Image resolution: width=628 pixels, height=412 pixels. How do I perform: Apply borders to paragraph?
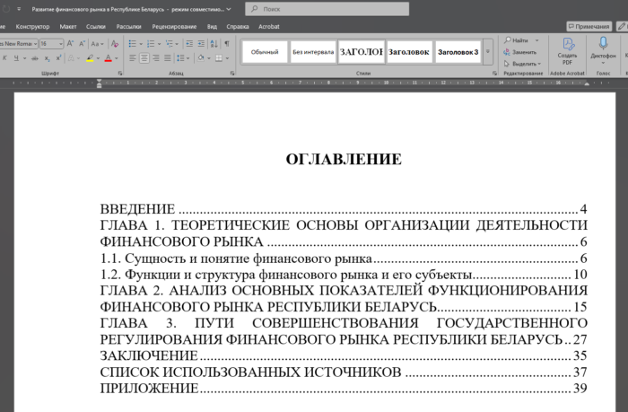click(x=219, y=58)
